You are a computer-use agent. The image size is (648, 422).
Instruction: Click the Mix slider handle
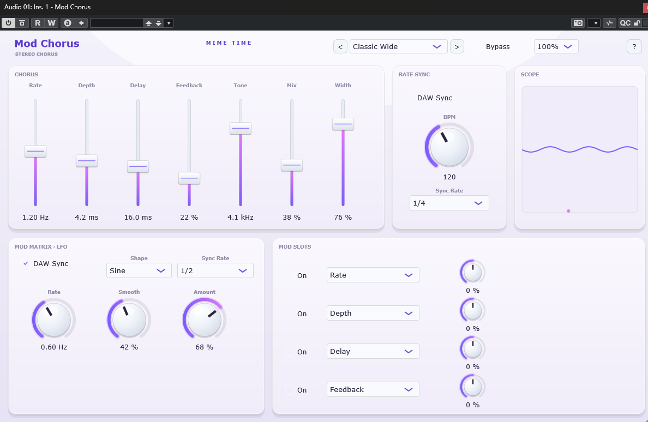coord(292,165)
